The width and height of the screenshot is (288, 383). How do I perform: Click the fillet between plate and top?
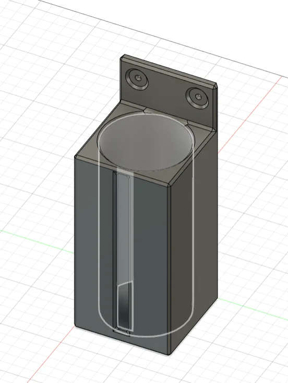(169, 115)
